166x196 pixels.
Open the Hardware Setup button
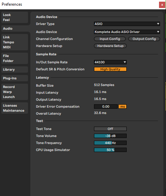[x=110, y=46]
